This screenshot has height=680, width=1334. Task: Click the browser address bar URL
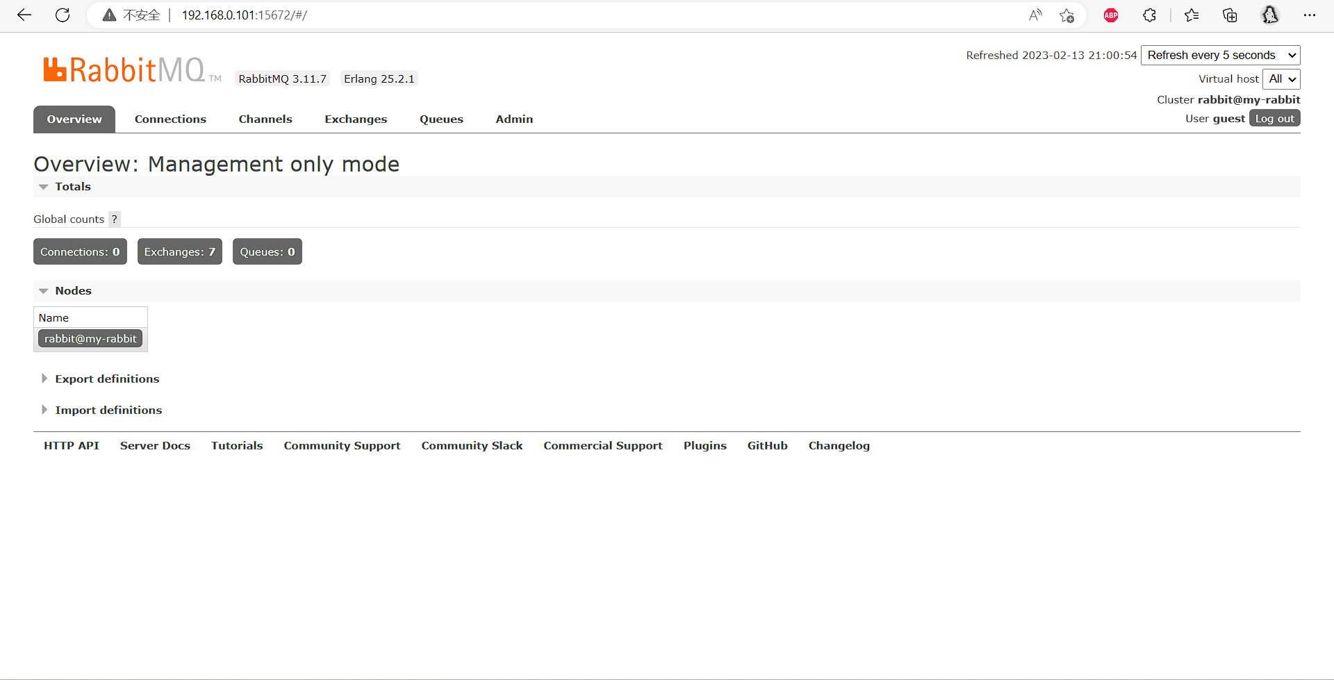coord(245,15)
